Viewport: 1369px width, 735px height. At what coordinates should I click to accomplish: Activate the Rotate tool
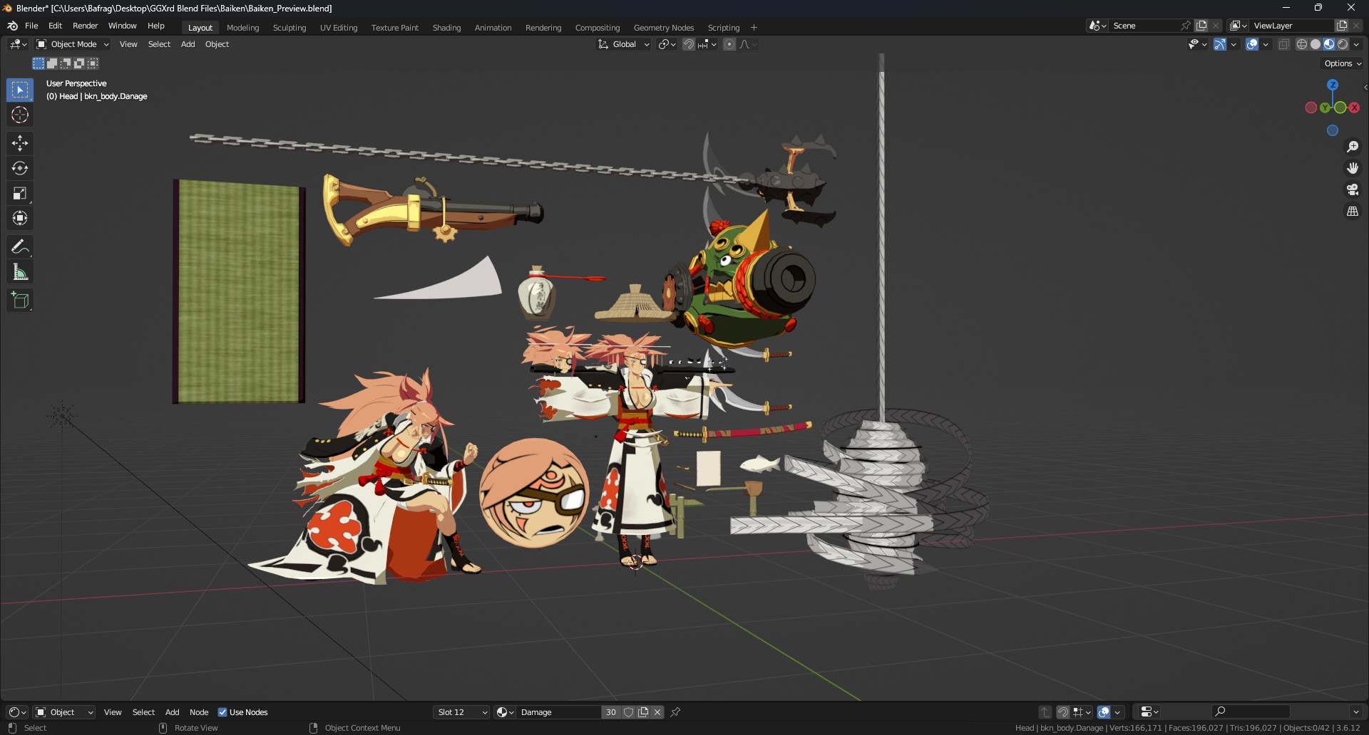click(x=19, y=168)
